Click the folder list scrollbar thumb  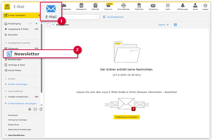point(41,58)
